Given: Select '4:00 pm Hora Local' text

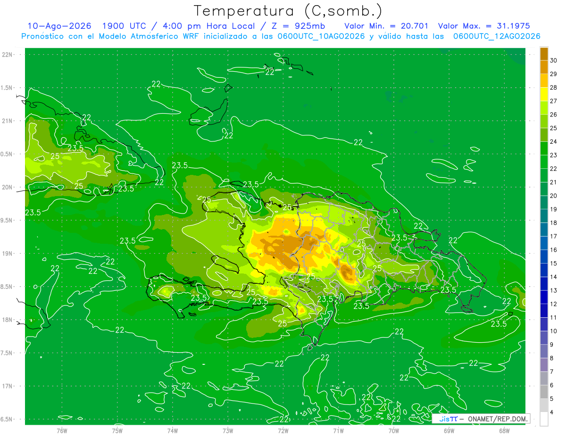Looking at the screenshot, I should click(208, 26).
